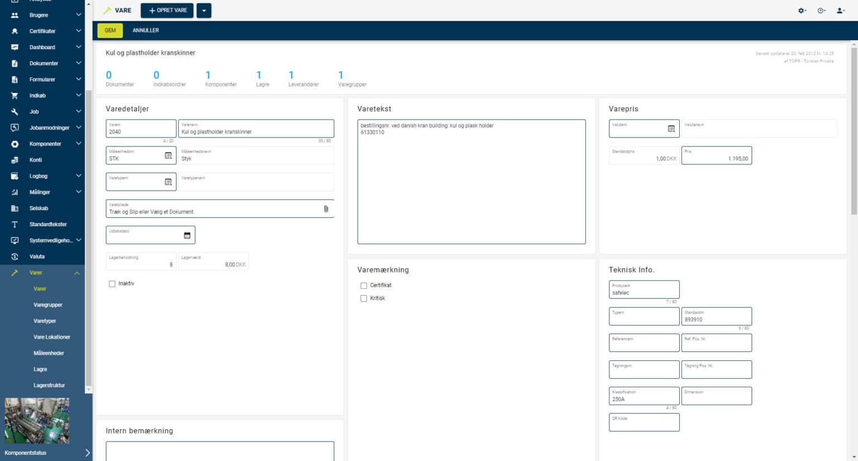Click the Systemvedligehold sidebar icon
The height and width of the screenshot is (461, 858).
pos(15,240)
